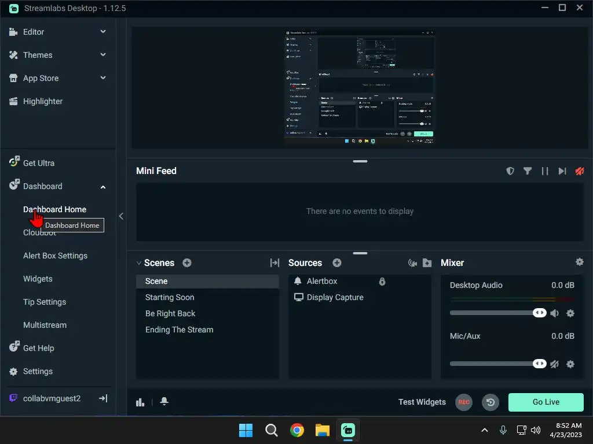Open the Multistream page
Screen dimensions: 593x444
(45, 325)
